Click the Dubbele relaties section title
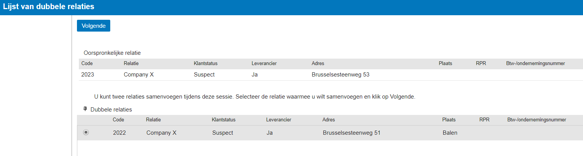 point(111,110)
